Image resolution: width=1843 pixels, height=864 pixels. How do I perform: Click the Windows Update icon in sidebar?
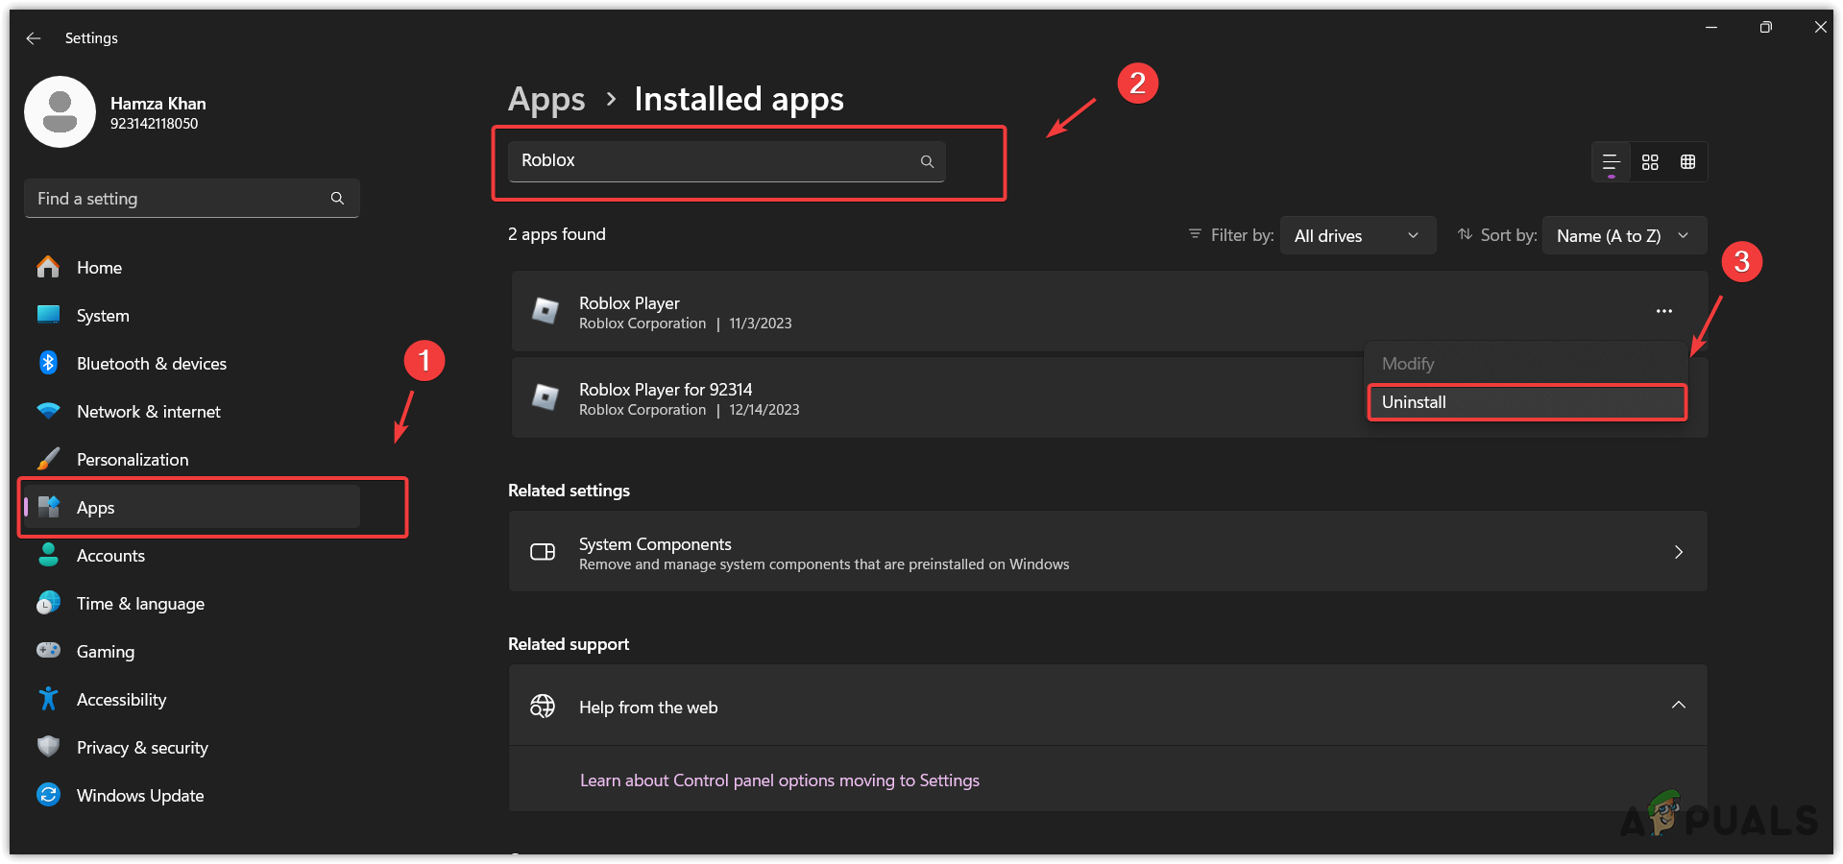click(48, 795)
